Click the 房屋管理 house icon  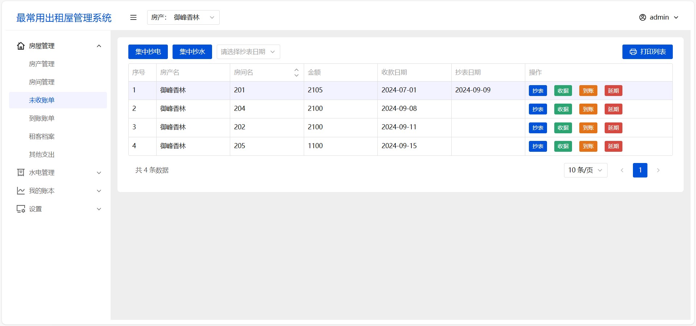[x=21, y=46]
